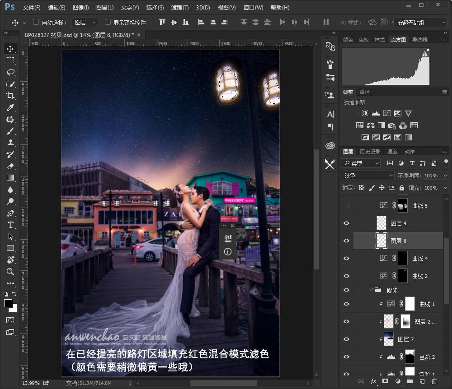Hide the 曲线 4 layer
Viewport: 452px width, 389px height.
point(346,258)
